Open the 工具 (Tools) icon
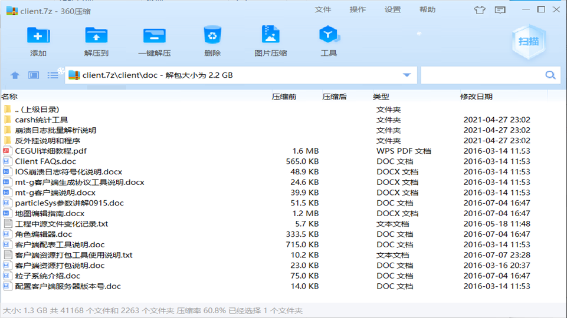Screen dimensions: 567x318 coord(328,35)
